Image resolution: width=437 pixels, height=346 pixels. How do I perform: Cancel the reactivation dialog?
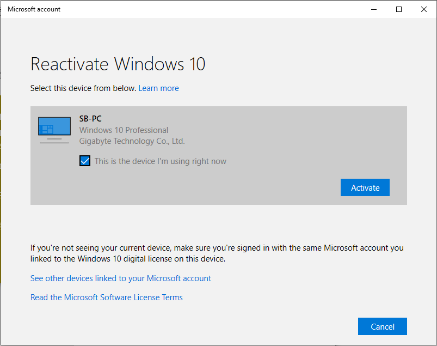[383, 326]
